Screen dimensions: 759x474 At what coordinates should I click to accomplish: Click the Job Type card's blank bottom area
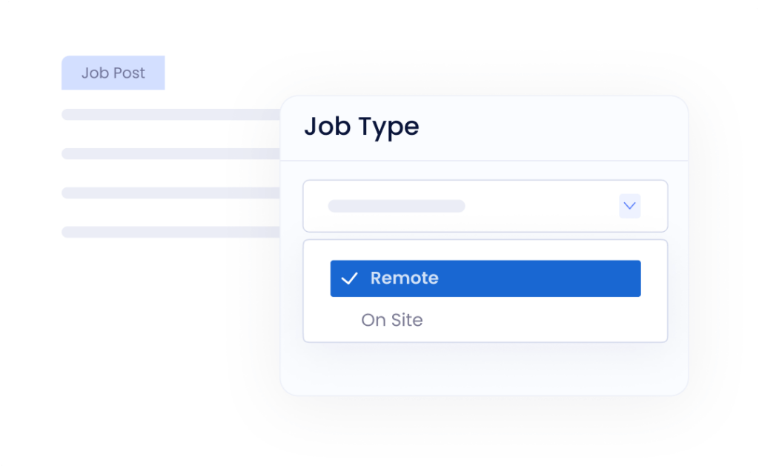click(x=485, y=369)
